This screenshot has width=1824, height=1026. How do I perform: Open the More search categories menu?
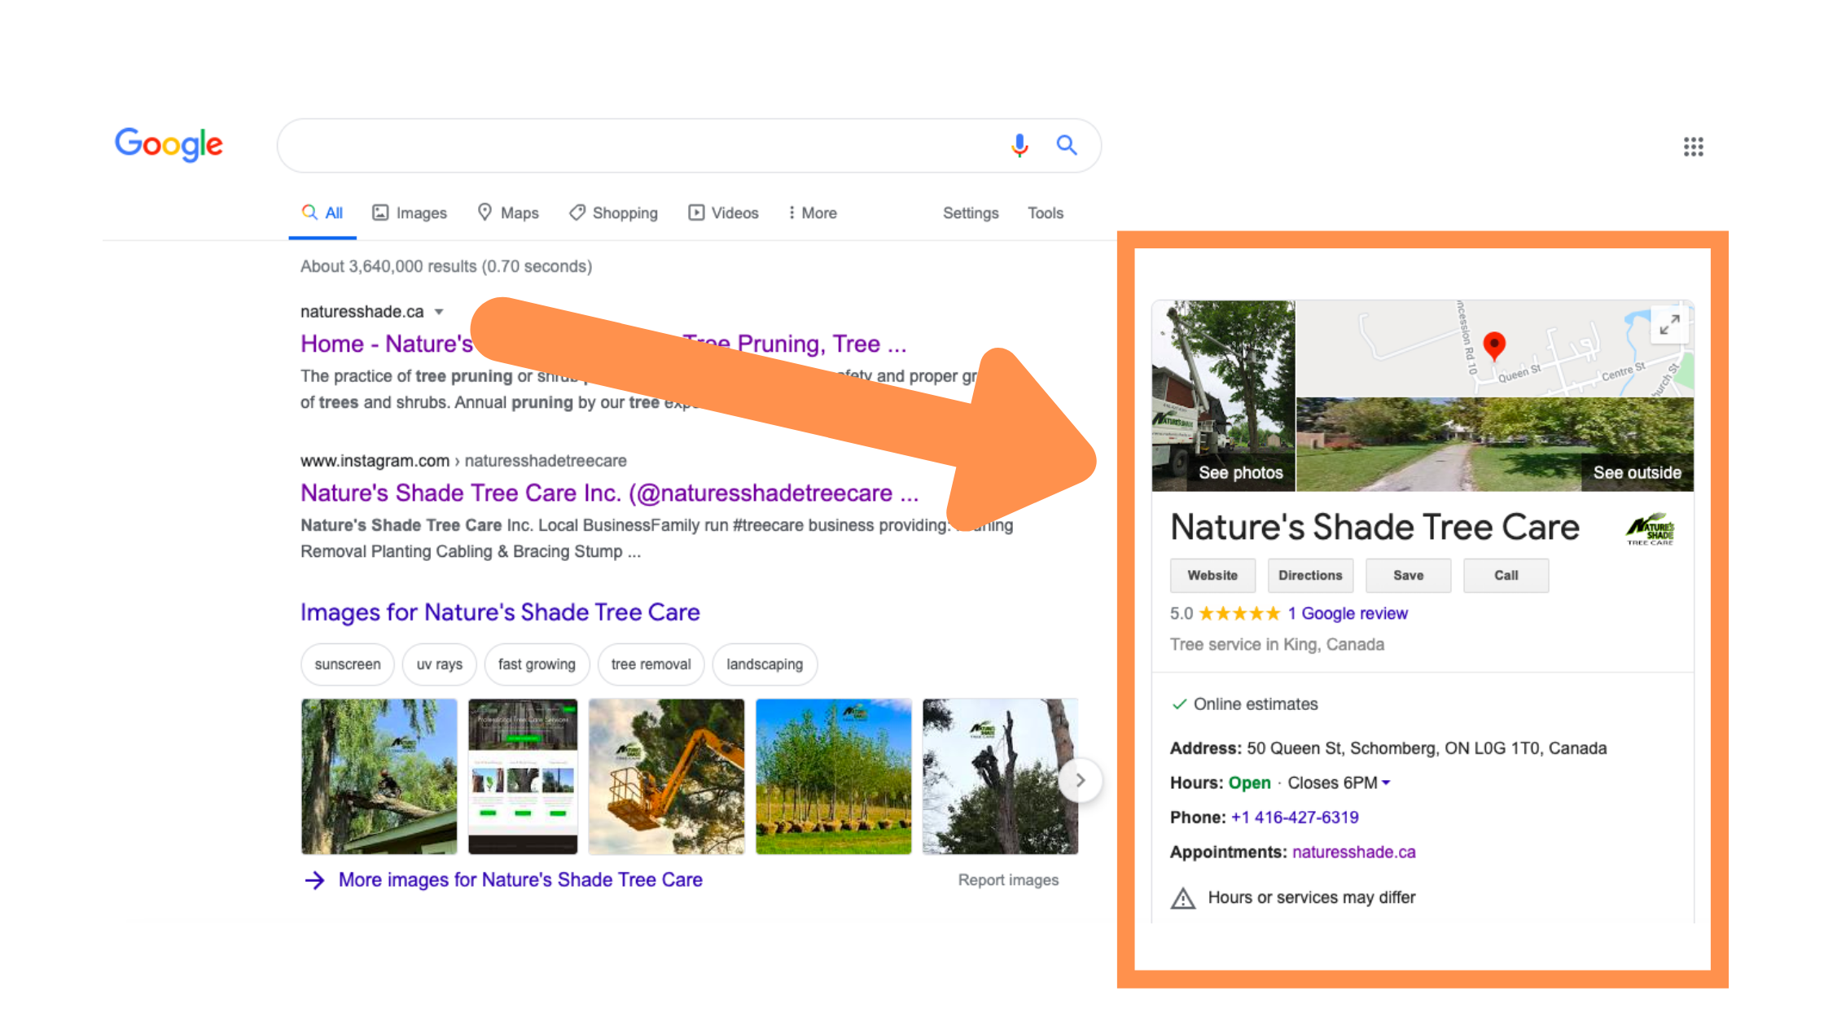(x=812, y=213)
